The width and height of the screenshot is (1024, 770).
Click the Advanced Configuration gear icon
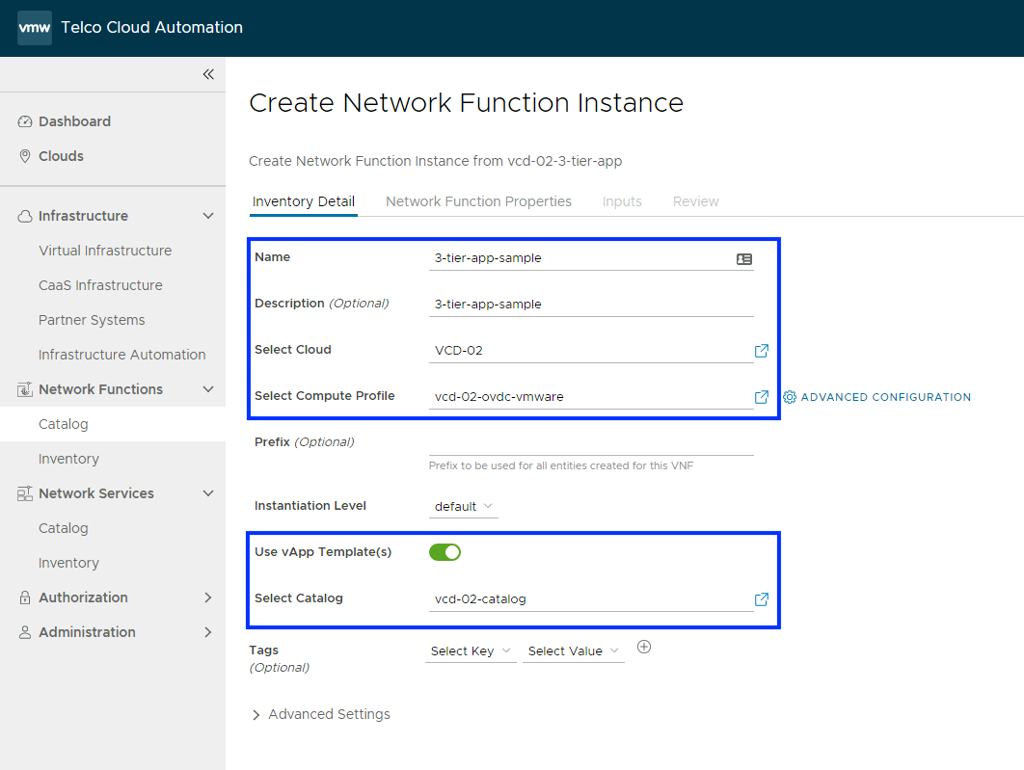coord(790,397)
